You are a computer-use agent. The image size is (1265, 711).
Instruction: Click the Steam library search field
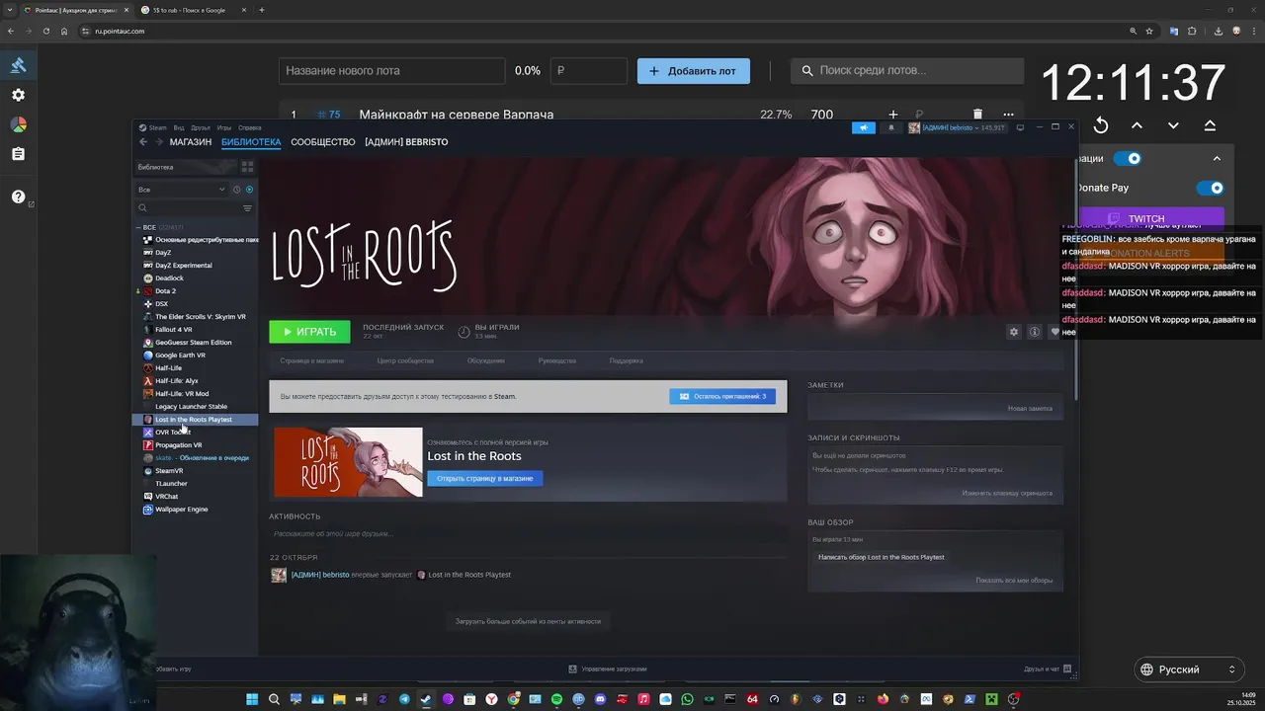click(188, 208)
